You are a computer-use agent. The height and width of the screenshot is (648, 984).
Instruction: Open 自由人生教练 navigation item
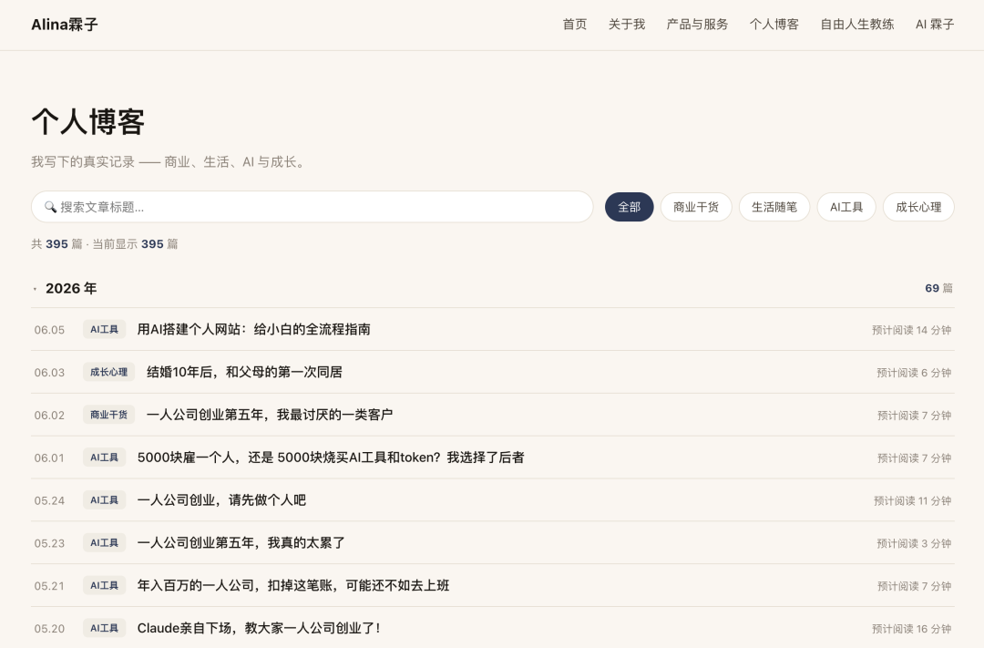[857, 25]
